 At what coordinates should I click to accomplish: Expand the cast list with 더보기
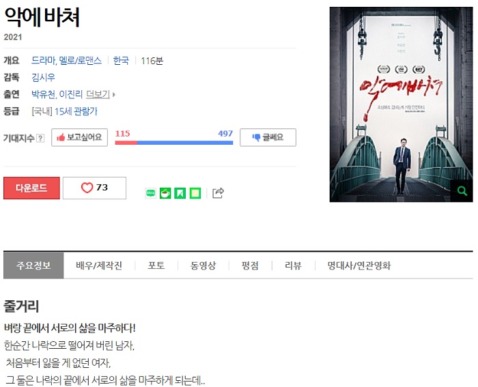(100, 94)
